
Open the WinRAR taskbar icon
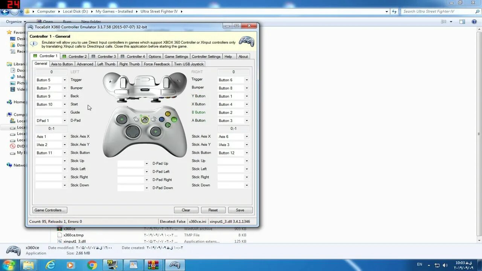pyautogui.click(x=154, y=265)
